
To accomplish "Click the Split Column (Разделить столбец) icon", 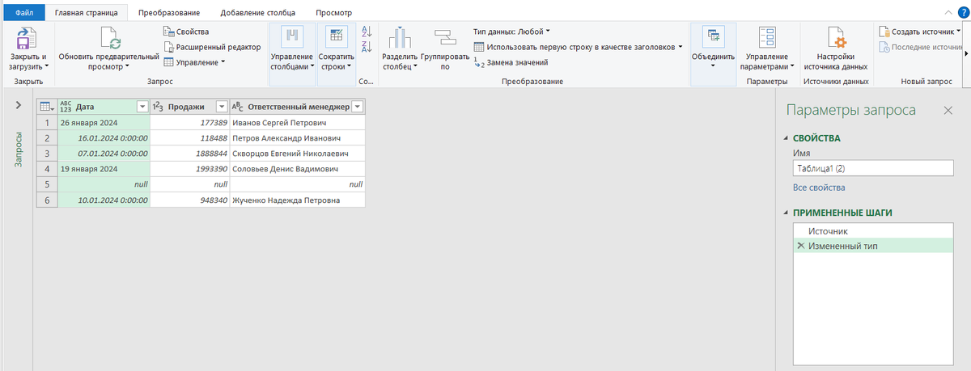I will [398, 39].
